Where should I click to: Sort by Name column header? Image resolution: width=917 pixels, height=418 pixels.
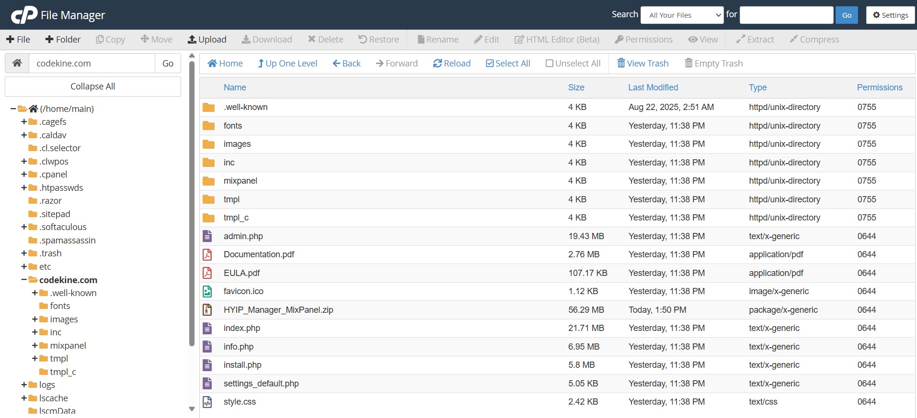pos(235,88)
